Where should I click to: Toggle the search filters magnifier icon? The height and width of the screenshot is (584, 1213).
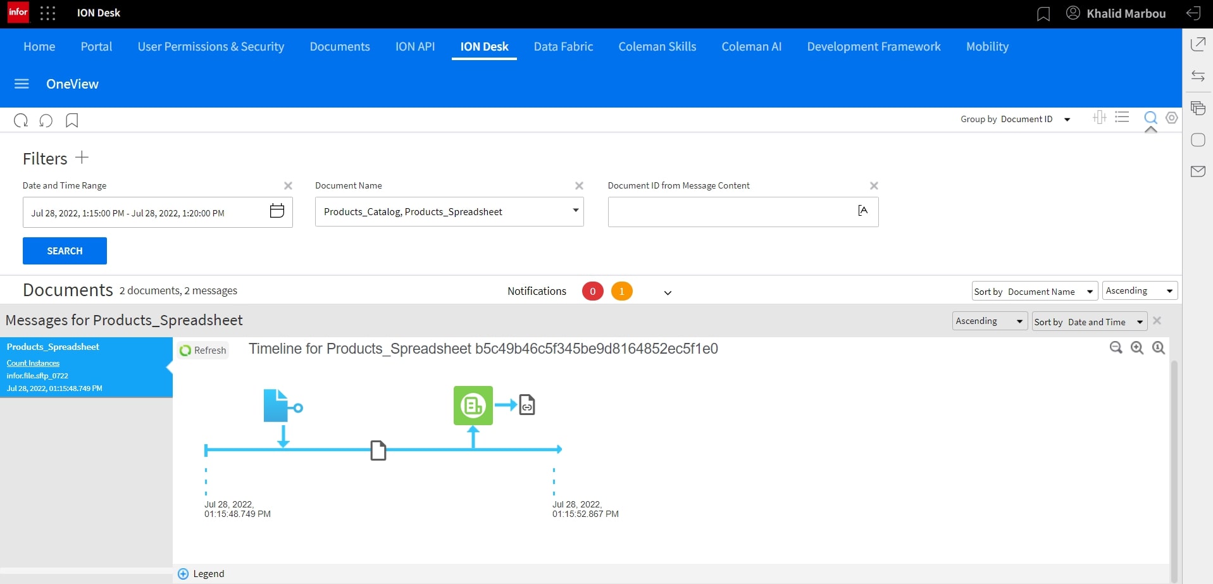[1150, 118]
